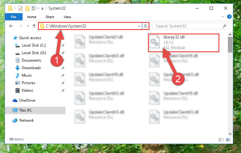Screen dimensions: 241x153
Task: Unpin Local Disk (C:) pin icon
Action: (63, 45)
